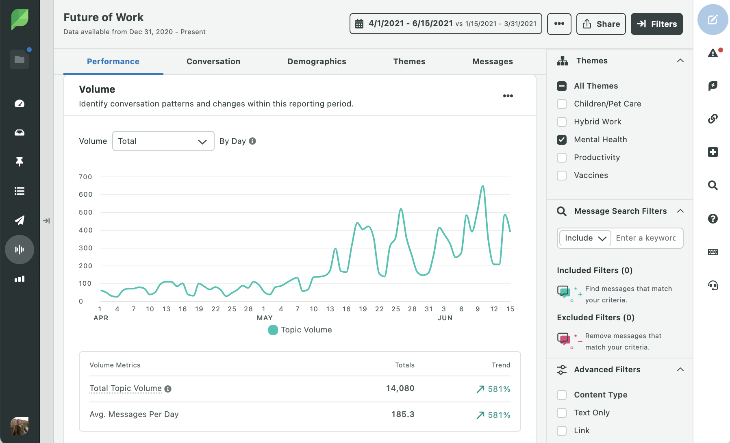Click the Filters button

point(656,24)
